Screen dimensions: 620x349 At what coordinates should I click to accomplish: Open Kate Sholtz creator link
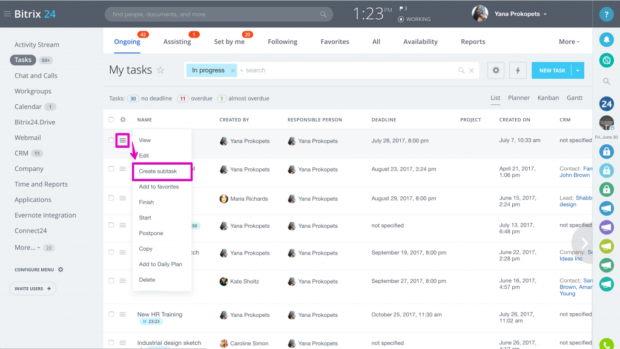[245, 281]
